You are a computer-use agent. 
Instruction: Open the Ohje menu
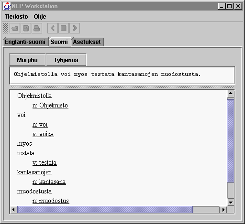pos(40,17)
